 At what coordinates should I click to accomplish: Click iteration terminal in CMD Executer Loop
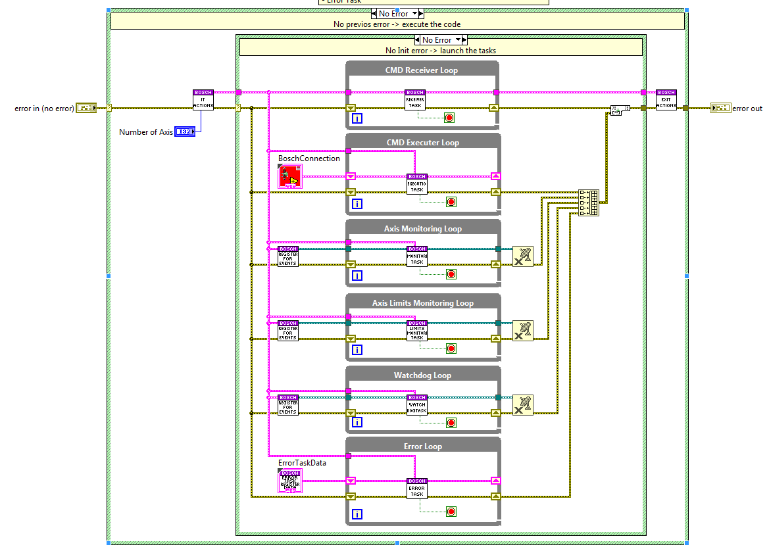point(357,203)
